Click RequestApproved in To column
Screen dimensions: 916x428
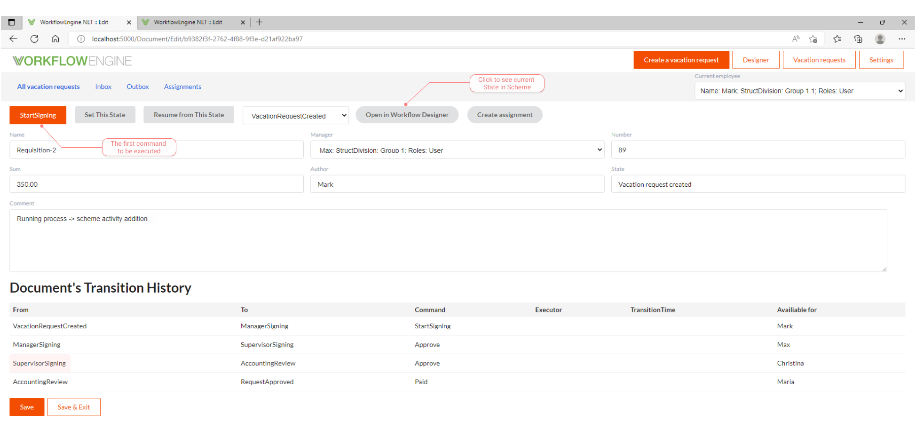click(267, 382)
